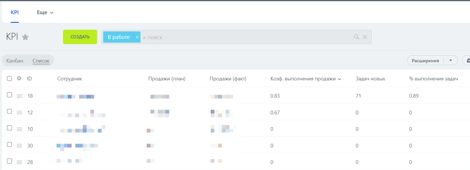This screenshot has height=170, width=470.
Task: Check the row checkbox for ID 30
Action: point(9,144)
